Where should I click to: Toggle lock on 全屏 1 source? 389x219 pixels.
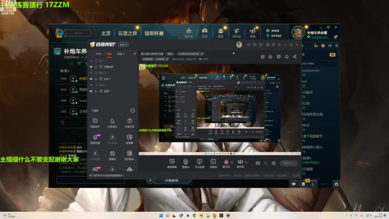tap(96, 91)
